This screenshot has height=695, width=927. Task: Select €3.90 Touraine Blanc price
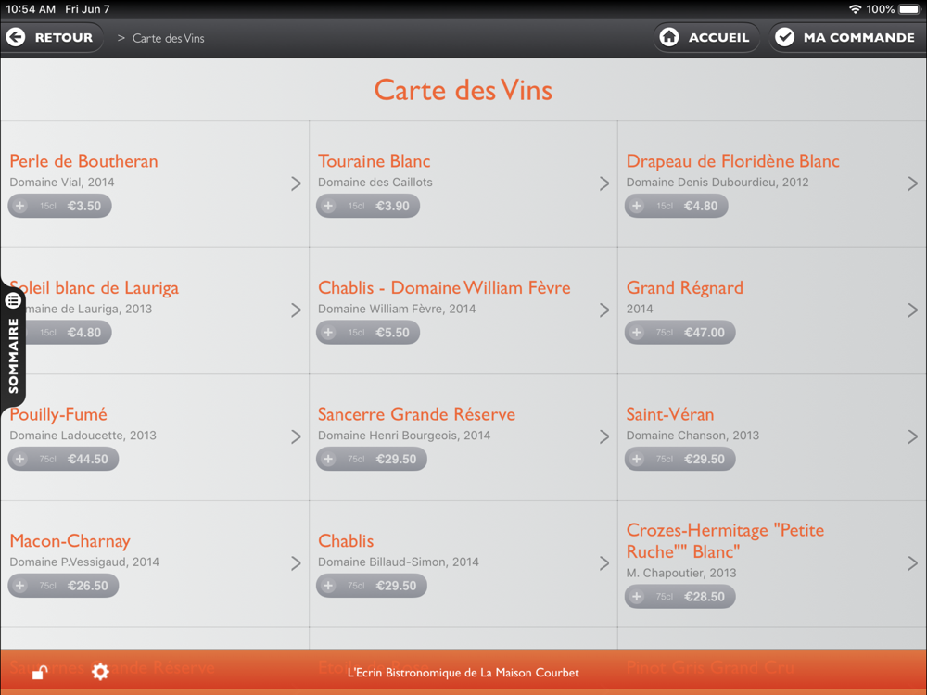click(x=392, y=207)
